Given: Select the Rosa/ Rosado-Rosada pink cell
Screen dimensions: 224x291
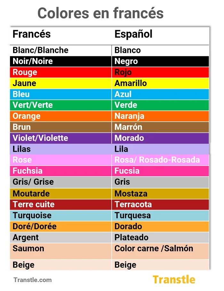Looking at the screenshot, I should pyautogui.click(x=160, y=160).
